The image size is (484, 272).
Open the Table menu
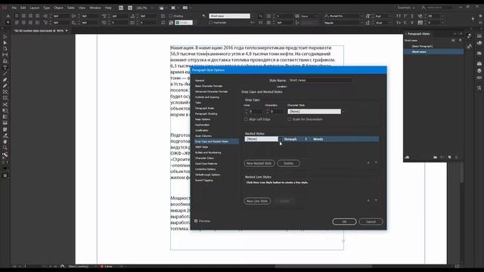[x=70, y=8]
